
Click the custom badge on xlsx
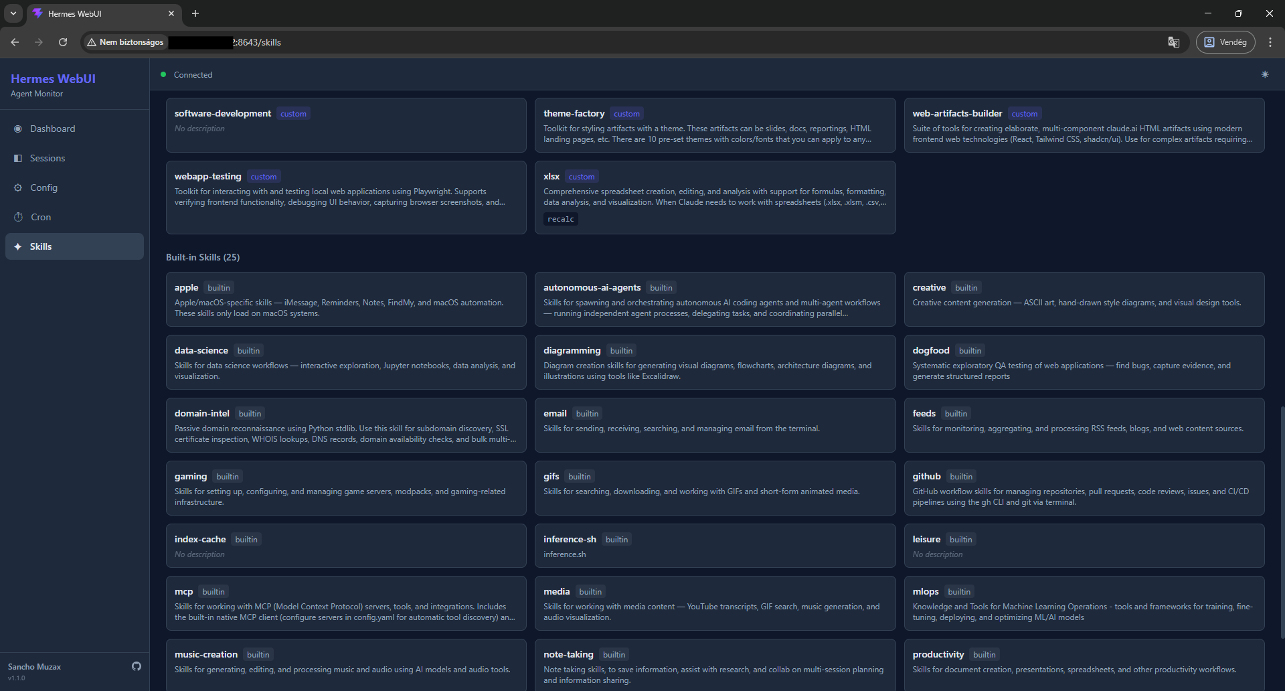[x=581, y=177]
